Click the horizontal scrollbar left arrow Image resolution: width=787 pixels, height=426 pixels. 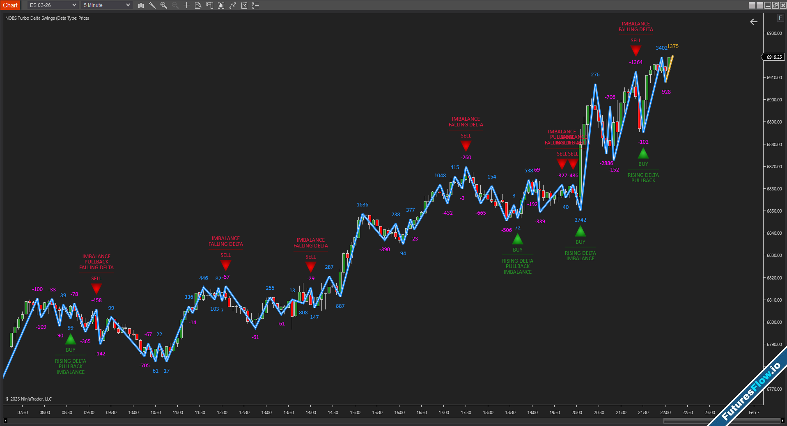(x=5, y=421)
